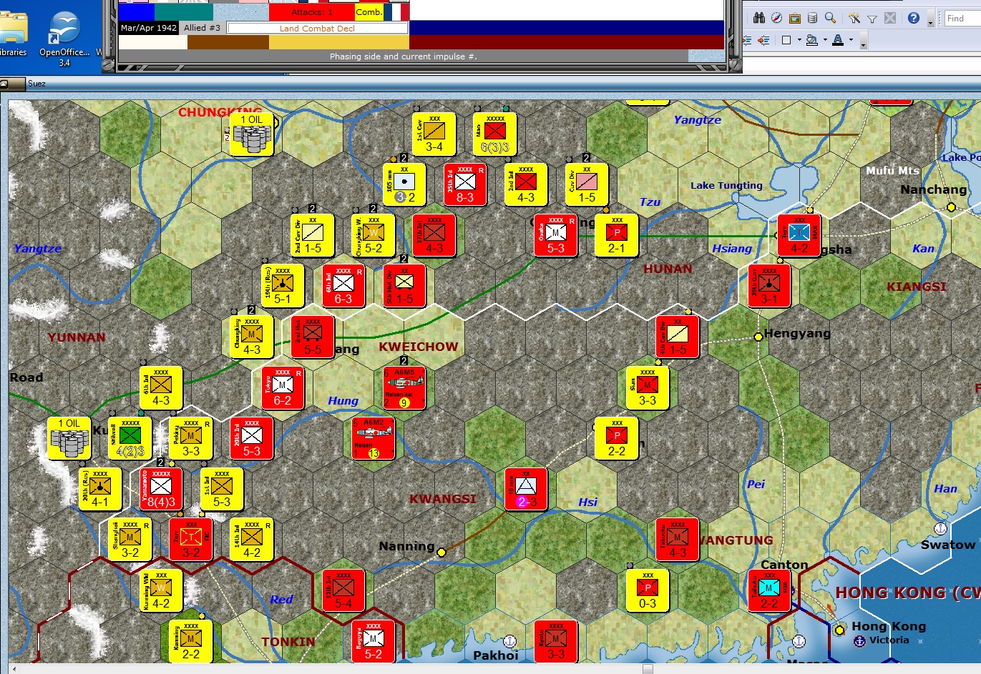This screenshot has width=981, height=674.
Task: Open the OpenOffice 3.4 desktop shortcut
Action: tap(64, 39)
